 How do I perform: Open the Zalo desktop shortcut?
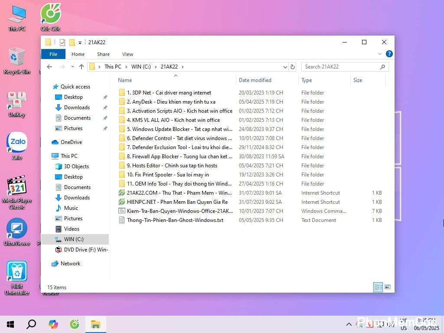(17, 143)
